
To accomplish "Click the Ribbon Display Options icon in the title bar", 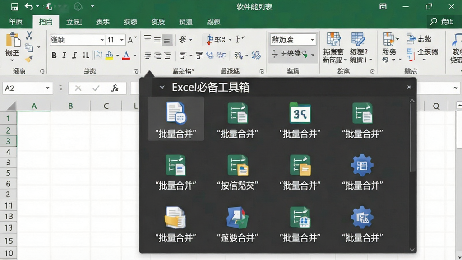I will pos(383,6).
